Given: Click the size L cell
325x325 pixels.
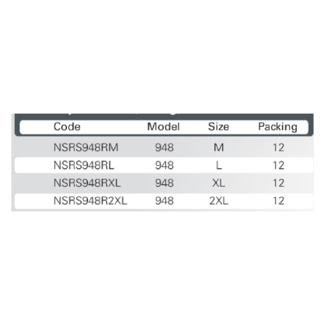Looking at the screenshot, I should point(219,165).
